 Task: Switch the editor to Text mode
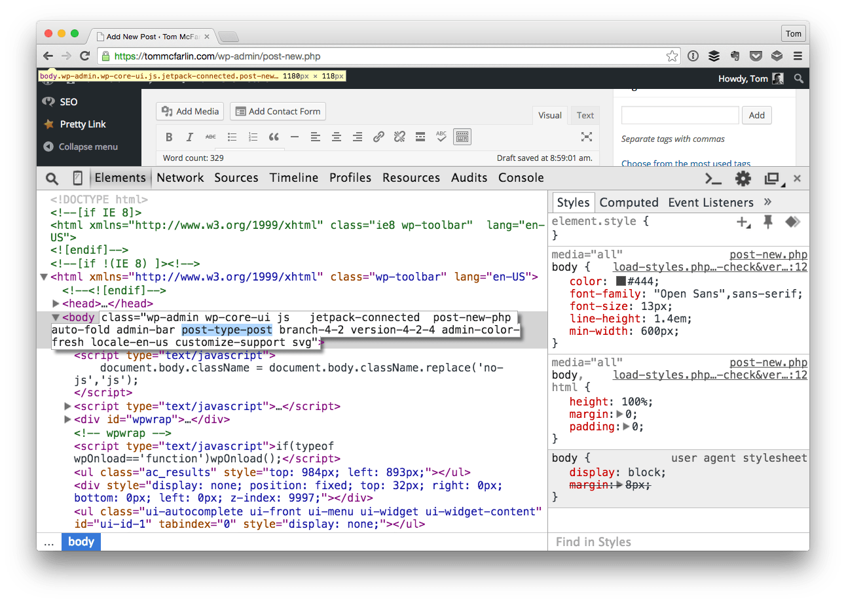pos(585,115)
